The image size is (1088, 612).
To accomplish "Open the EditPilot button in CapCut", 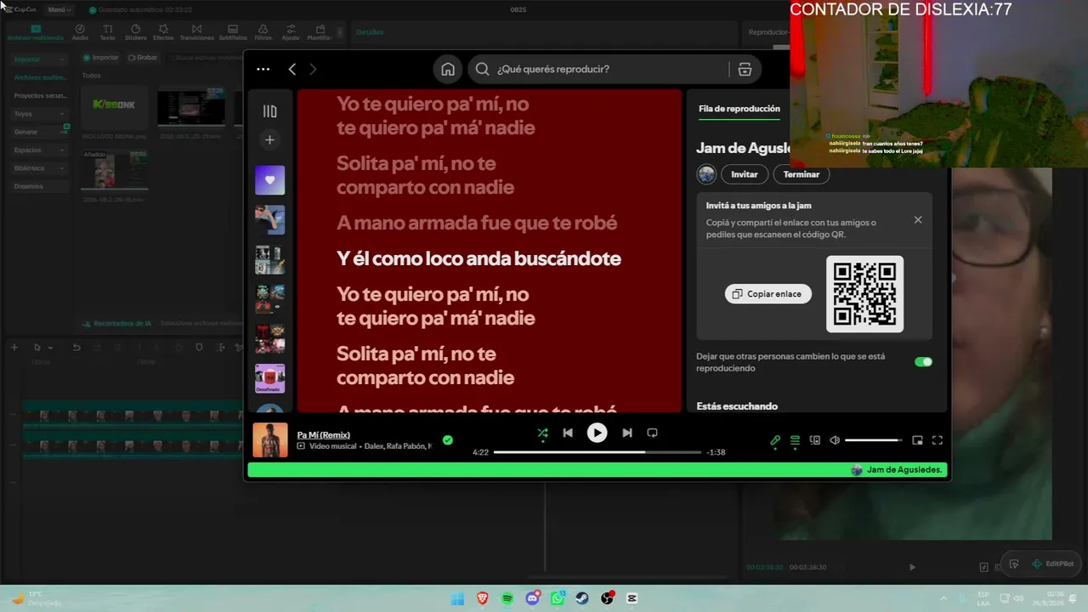I will pos(1053,564).
